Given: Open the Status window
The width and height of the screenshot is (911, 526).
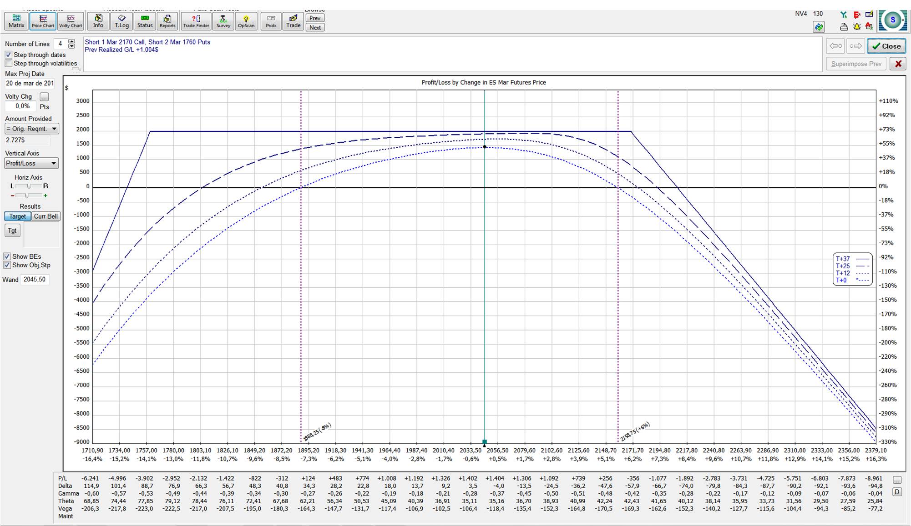Looking at the screenshot, I should (x=145, y=21).
